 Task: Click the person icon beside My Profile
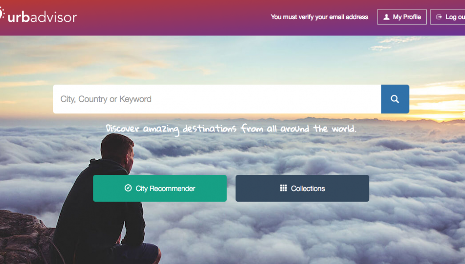tap(386, 17)
